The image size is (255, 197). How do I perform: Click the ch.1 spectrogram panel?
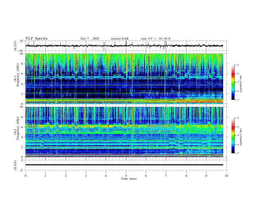pyautogui.click(x=124, y=79)
